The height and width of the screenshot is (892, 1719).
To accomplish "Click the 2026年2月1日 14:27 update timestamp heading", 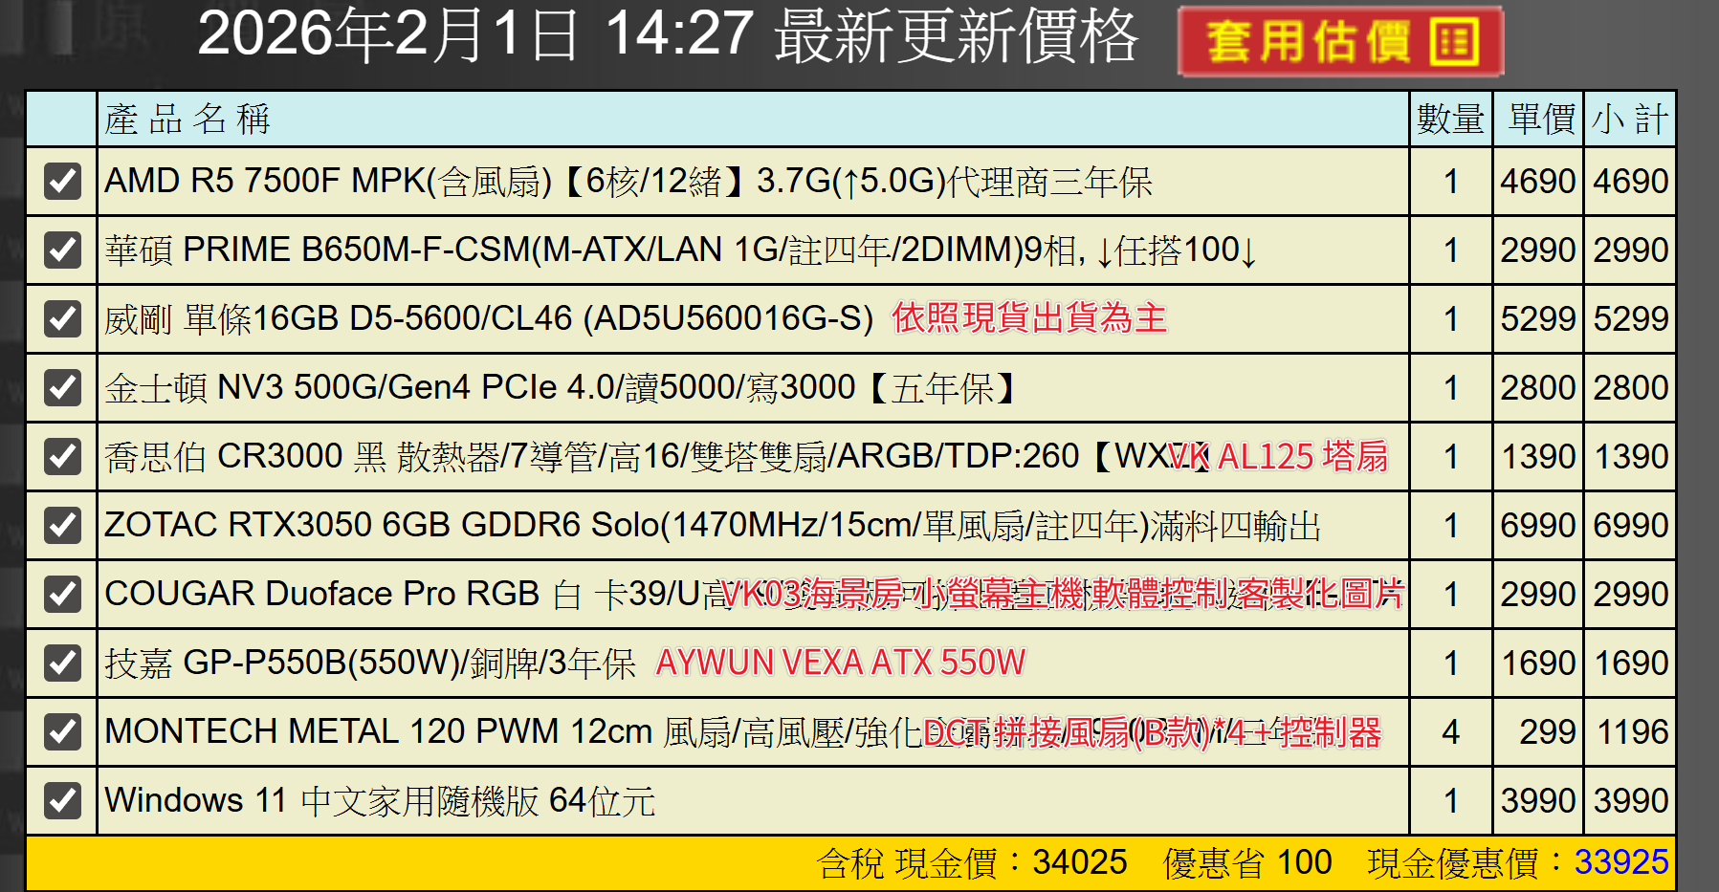I will tap(668, 36).
